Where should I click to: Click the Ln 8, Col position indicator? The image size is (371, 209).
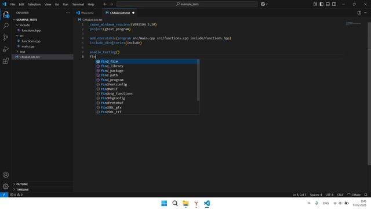[299, 195]
